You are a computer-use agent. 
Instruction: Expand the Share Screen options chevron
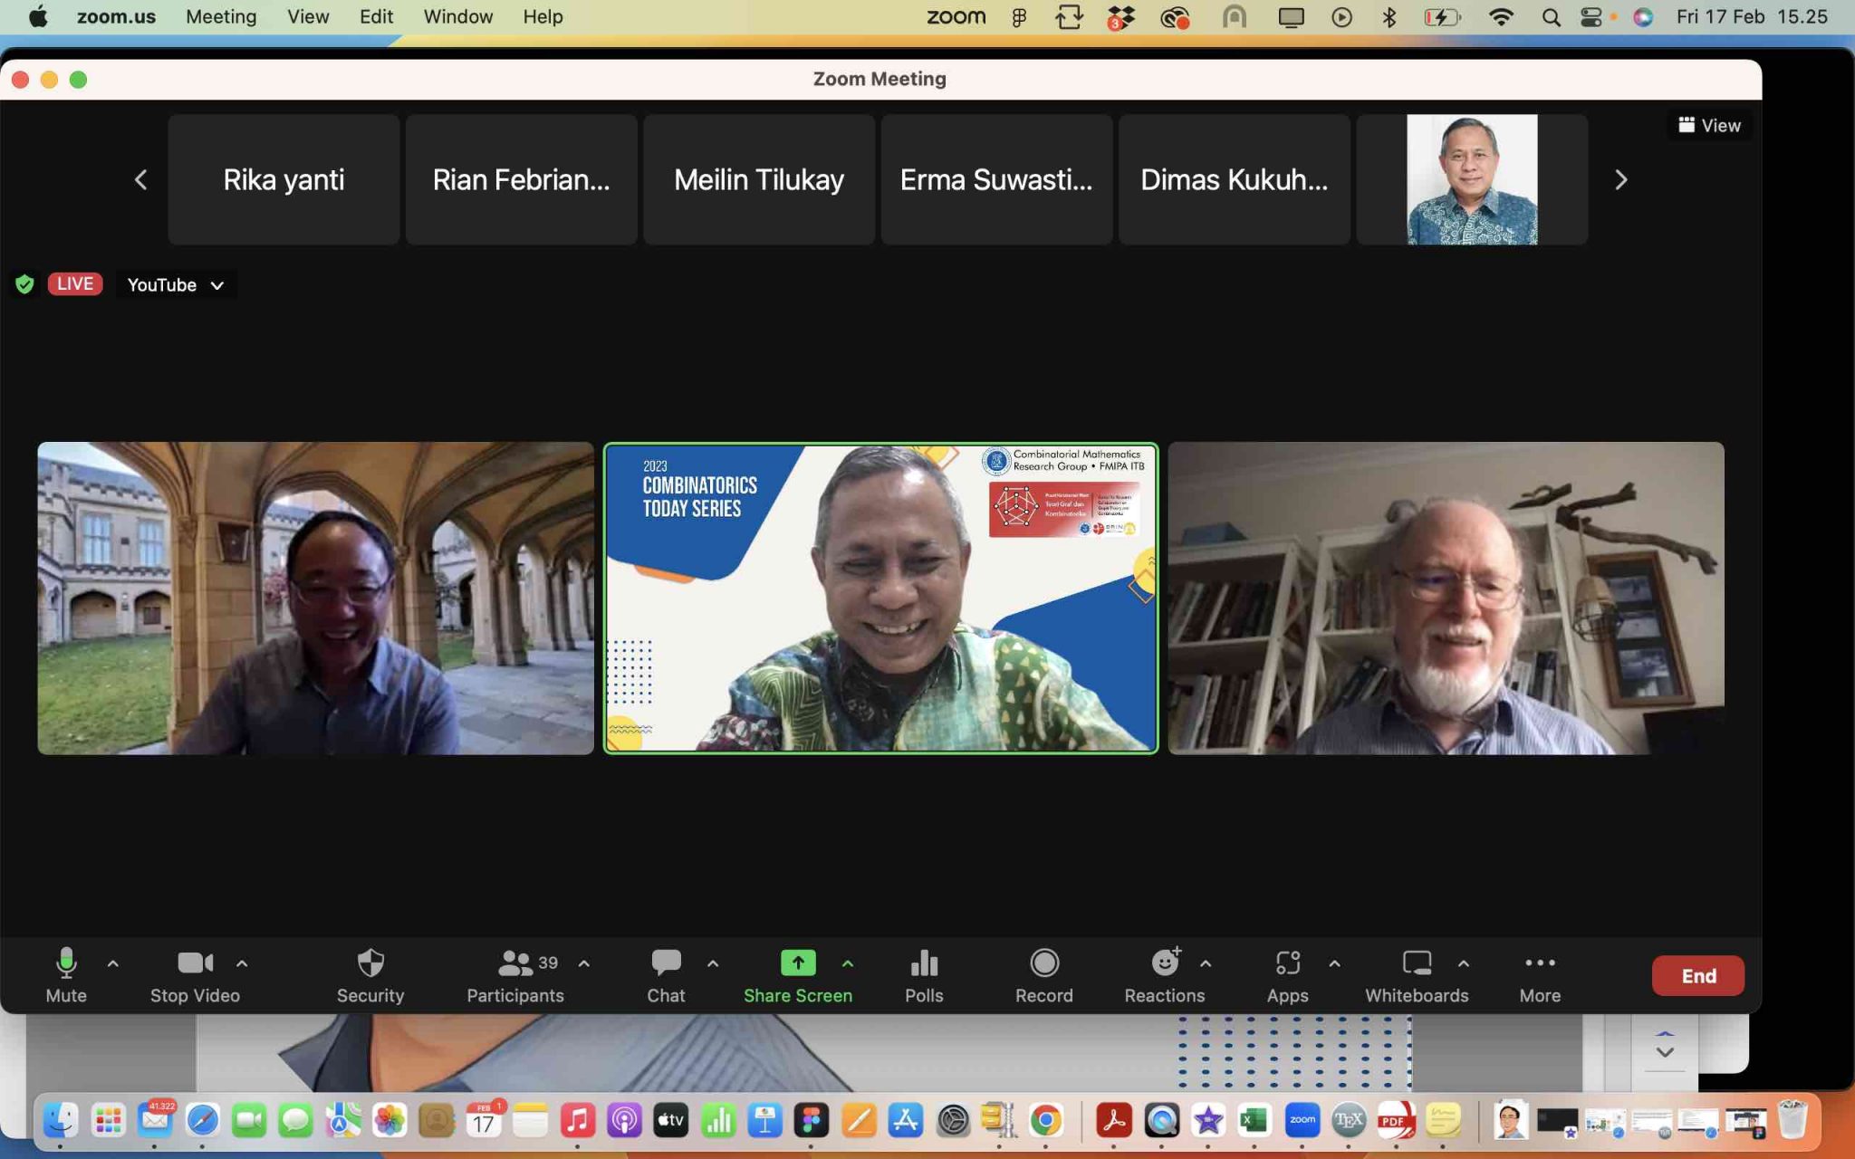point(848,963)
